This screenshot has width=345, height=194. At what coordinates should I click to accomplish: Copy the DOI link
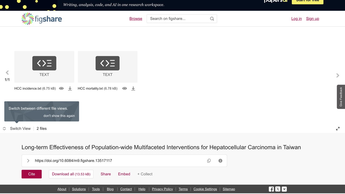click(209, 161)
